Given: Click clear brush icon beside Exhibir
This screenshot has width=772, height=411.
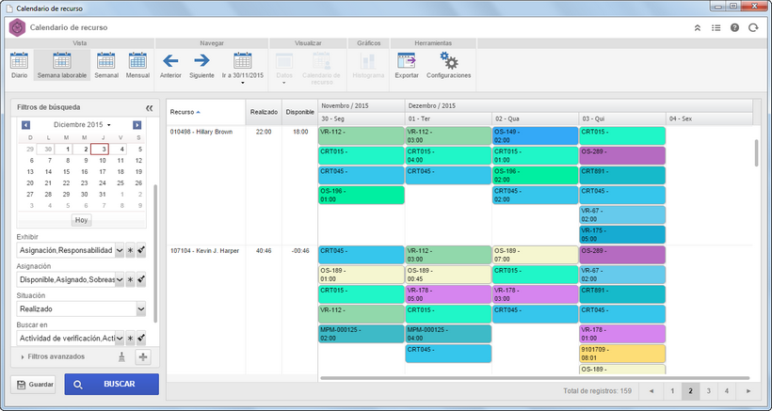Looking at the screenshot, I should pos(141,250).
